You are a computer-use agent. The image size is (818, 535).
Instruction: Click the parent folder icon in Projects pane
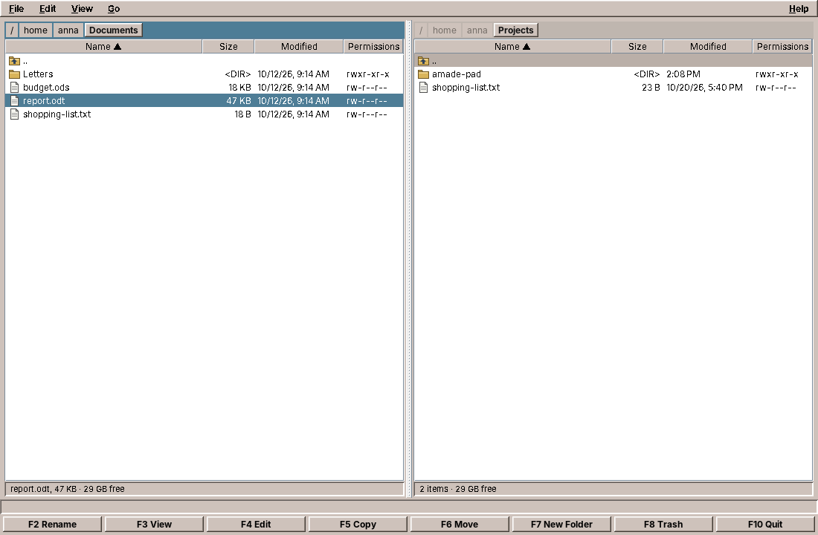coord(424,61)
